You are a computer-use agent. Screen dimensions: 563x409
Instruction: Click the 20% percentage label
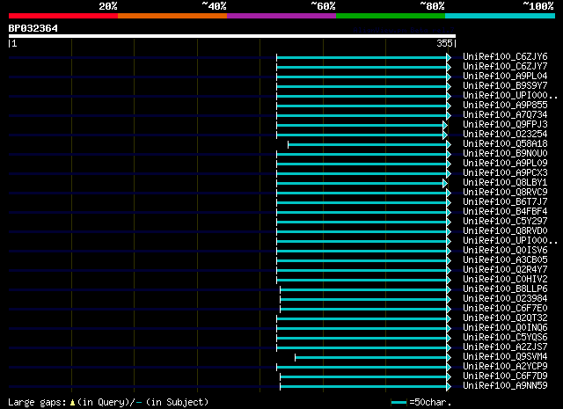point(108,6)
